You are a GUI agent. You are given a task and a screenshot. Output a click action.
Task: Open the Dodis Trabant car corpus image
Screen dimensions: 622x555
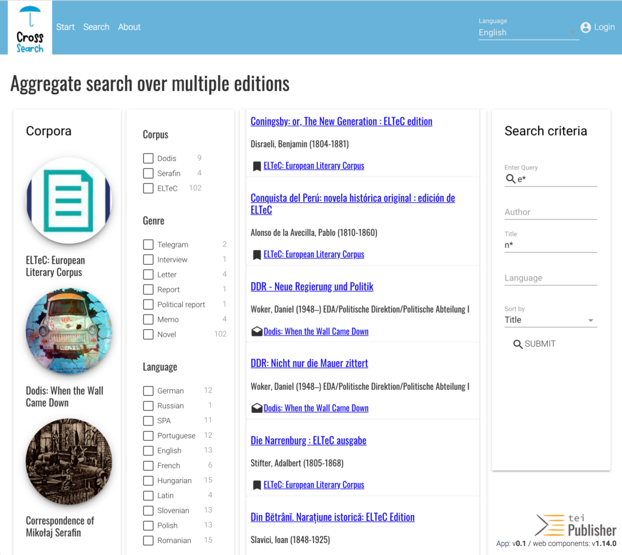pyautogui.click(x=69, y=332)
